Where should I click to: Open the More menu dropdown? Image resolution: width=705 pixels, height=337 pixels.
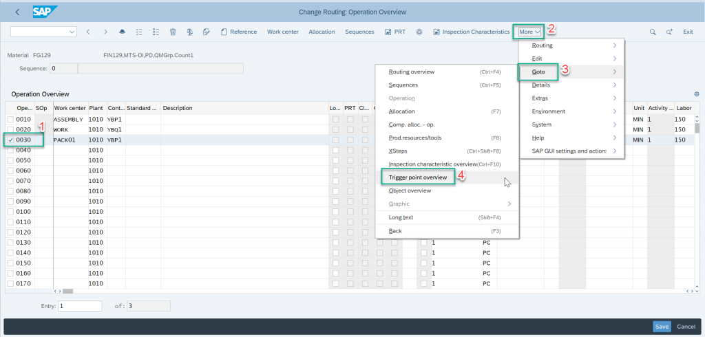click(x=529, y=32)
